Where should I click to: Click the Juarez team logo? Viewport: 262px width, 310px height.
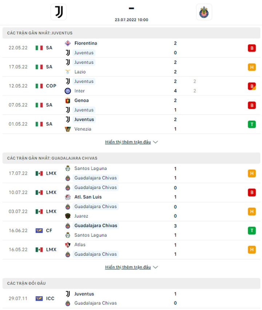tap(68, 216)
